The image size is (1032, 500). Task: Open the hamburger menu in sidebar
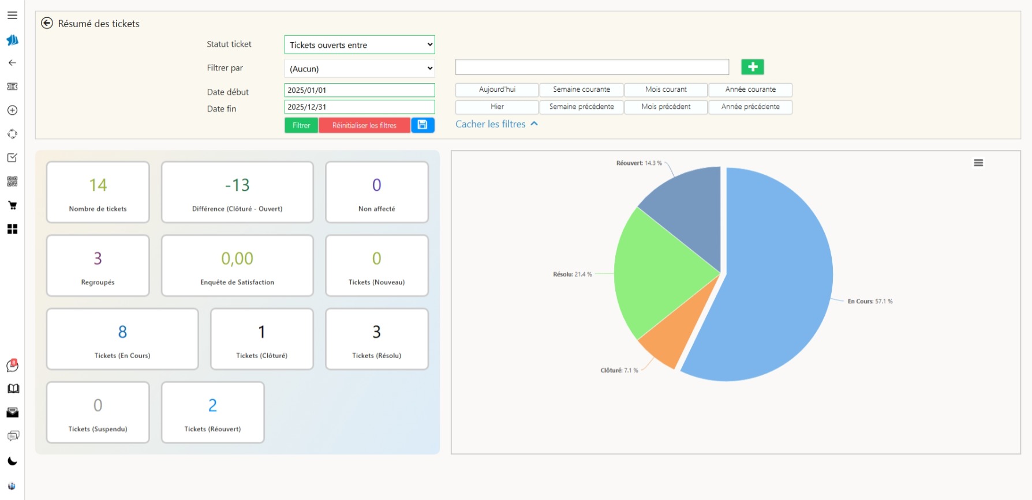point(12,16)
